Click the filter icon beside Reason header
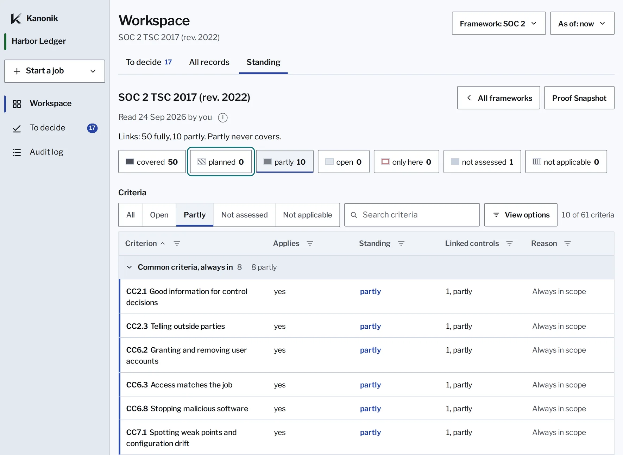Viewport: 623px width, 455px height. [567, 244]
